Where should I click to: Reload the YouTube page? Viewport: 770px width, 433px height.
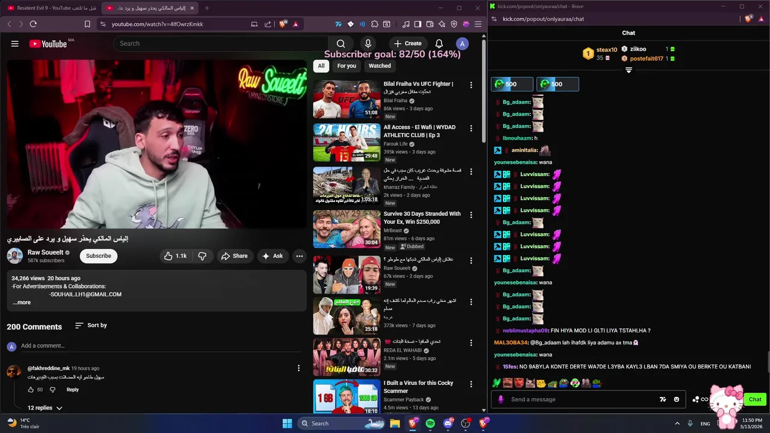pyautogui.click(x=33, y=24)
